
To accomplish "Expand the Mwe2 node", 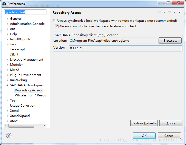I will [7, 70].
